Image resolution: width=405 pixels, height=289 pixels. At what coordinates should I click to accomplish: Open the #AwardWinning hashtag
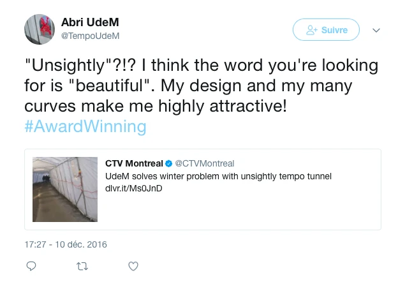click(x=85, y=126)
